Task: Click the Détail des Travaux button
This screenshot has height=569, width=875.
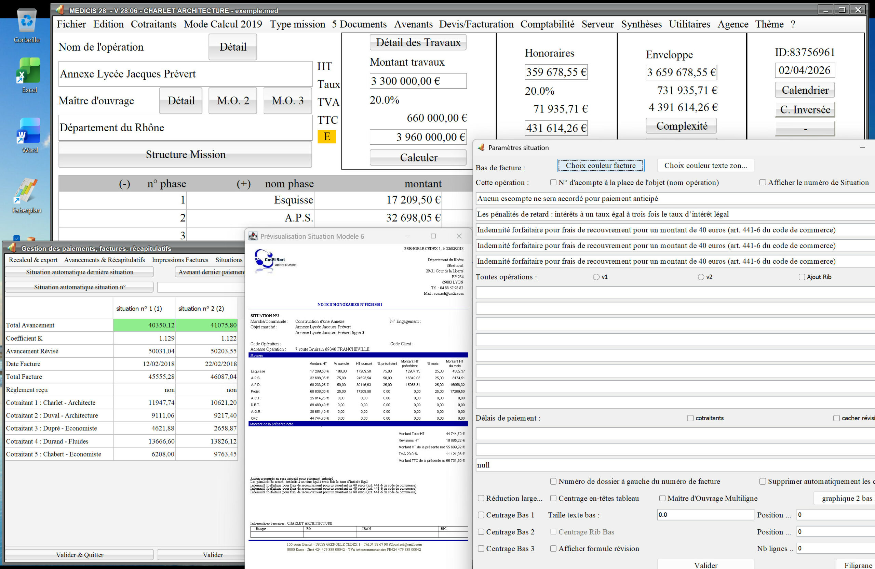Action: click(418, 42)
